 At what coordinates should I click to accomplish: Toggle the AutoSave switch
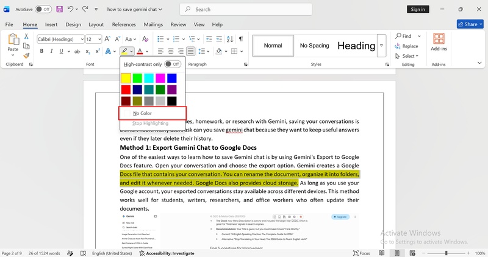point(43,9)
